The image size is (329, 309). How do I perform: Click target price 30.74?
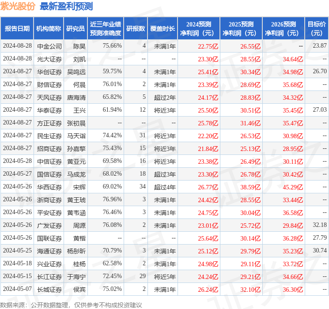[x=320, y=250]
